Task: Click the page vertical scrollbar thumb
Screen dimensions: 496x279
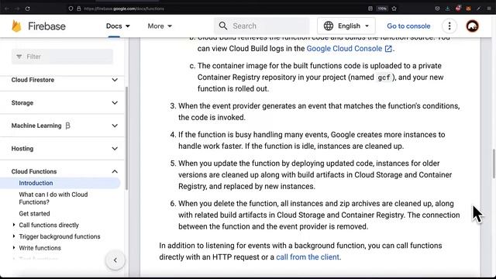Action: (x=494, y=164)
